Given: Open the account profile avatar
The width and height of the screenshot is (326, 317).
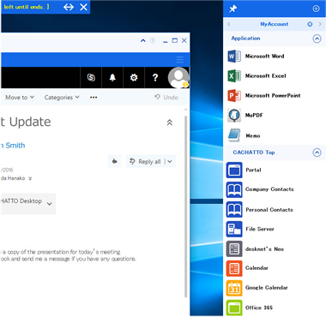Looking at the screenshot, I should coord(178,77).
